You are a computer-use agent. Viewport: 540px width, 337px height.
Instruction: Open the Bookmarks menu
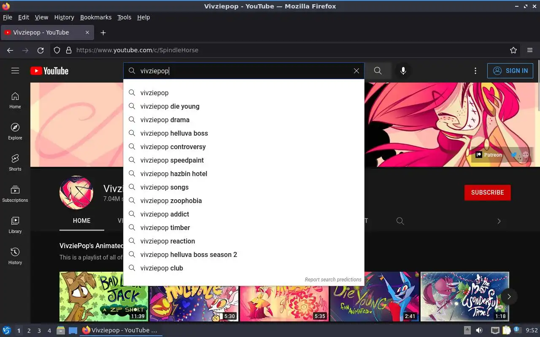click(x=96, y=17)
